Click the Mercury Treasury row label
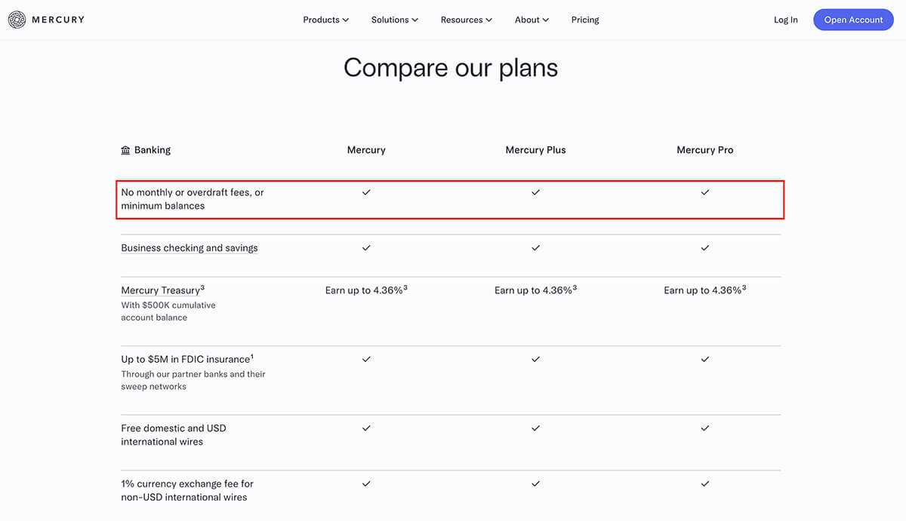 point(162,290)
